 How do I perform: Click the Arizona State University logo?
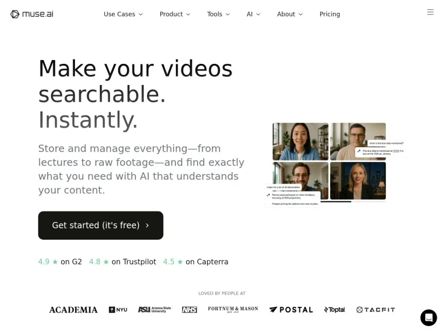click(154, 310)
